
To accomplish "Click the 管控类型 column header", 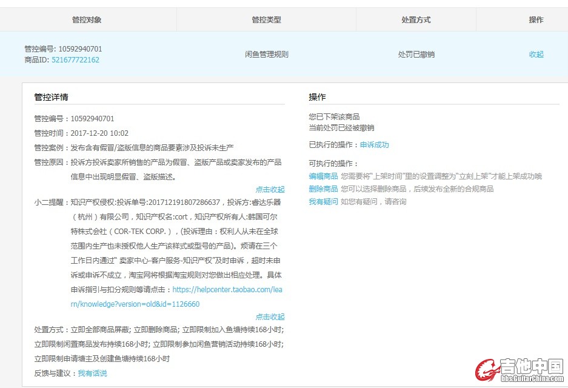I will 266,20.
